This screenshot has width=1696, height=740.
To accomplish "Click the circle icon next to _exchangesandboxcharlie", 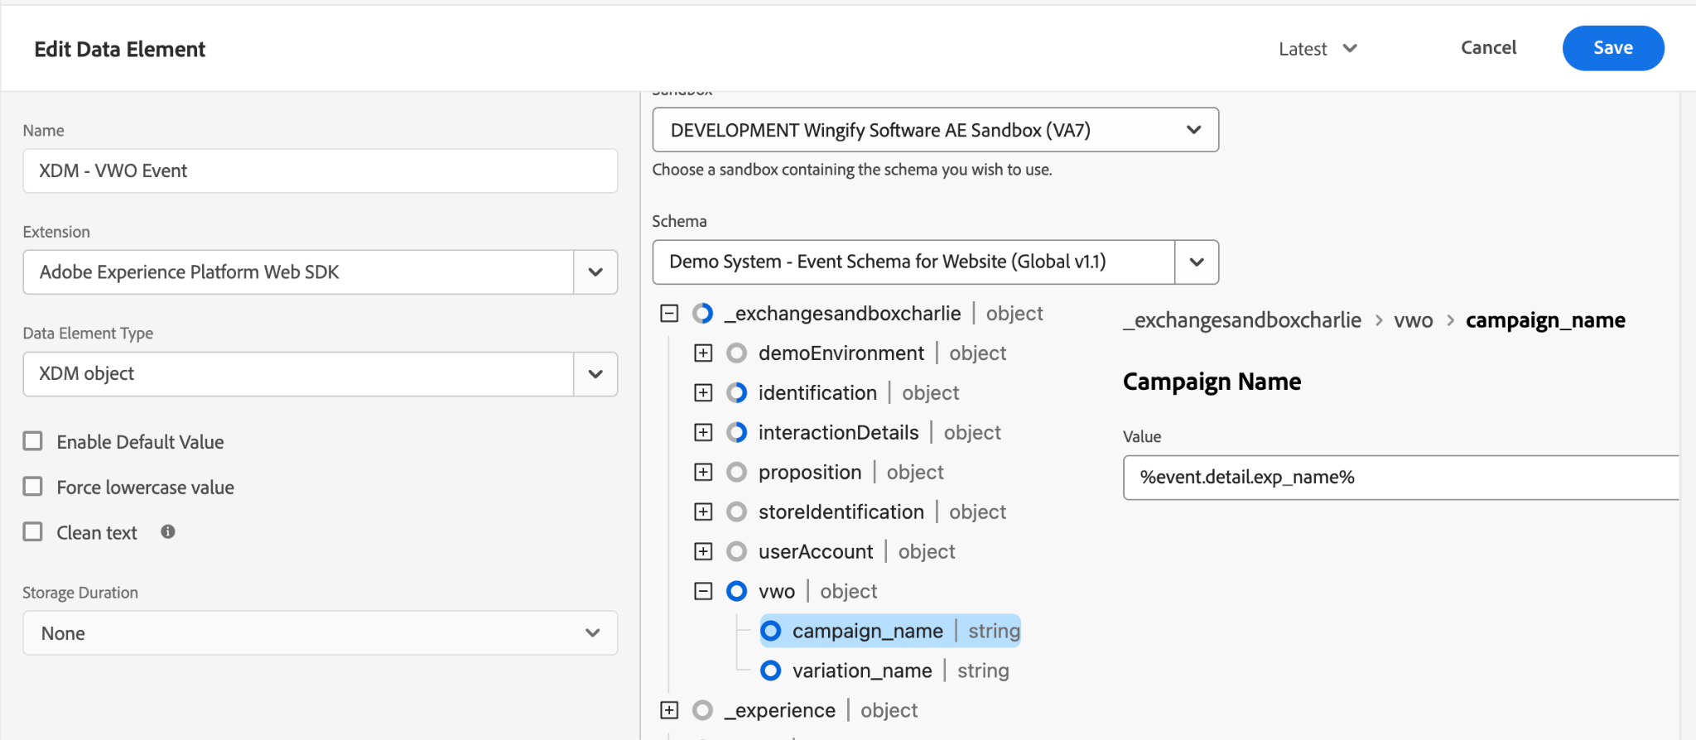I will pos(702,314).
